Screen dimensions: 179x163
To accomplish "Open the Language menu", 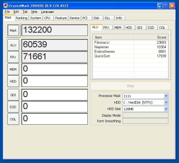I will click(x=47, y=12).
